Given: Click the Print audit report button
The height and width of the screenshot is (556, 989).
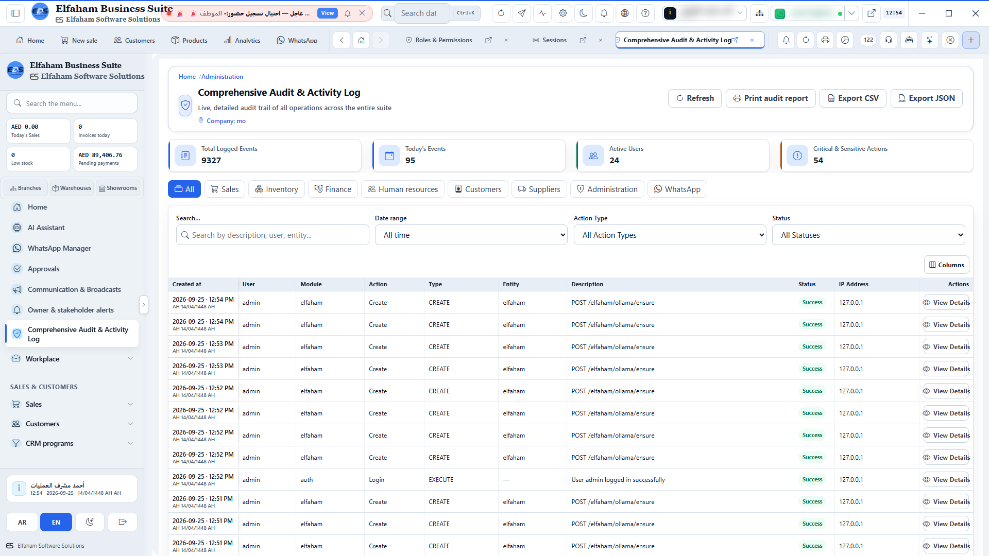Looking at the screenshot, I should point(771,98).
